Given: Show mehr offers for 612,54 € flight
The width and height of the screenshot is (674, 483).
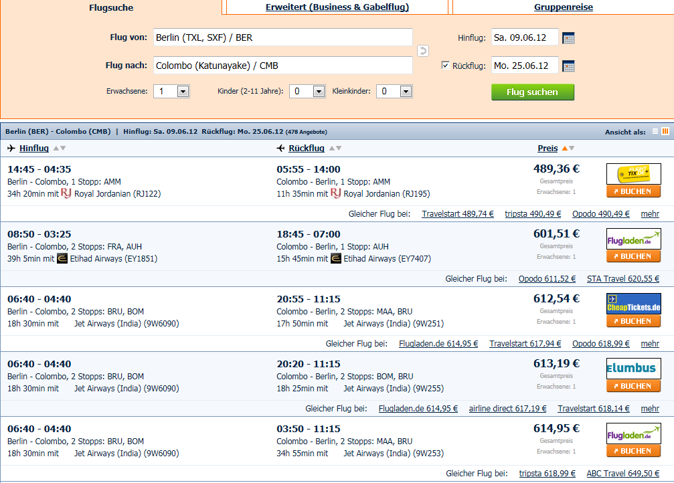Looking at the screenshot, I should (650, 343).
